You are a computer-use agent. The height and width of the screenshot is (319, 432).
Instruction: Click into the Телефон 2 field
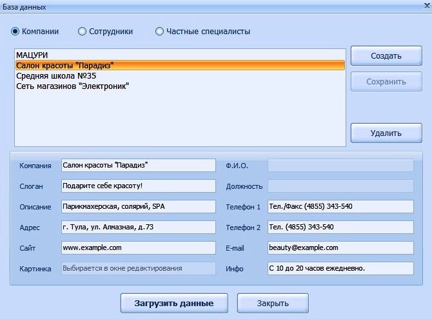(x=340, y=227)
